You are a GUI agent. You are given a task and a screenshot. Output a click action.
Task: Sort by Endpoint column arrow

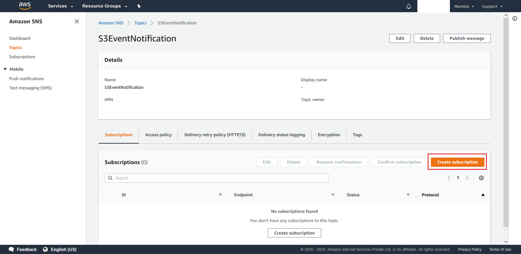click(333, 195)
